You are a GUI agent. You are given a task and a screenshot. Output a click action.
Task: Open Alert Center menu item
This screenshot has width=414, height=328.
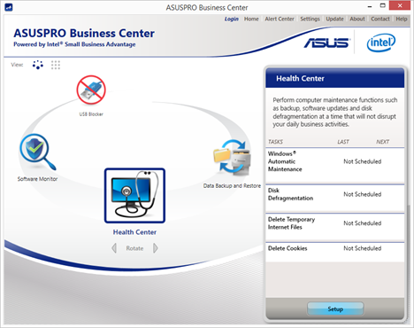pyautogui.click(x=280, y=19)
